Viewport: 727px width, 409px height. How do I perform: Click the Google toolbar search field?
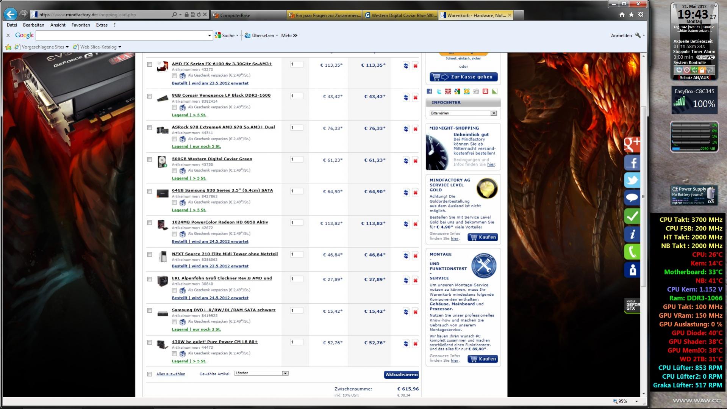pyautogui.click(x=121, y=36)
